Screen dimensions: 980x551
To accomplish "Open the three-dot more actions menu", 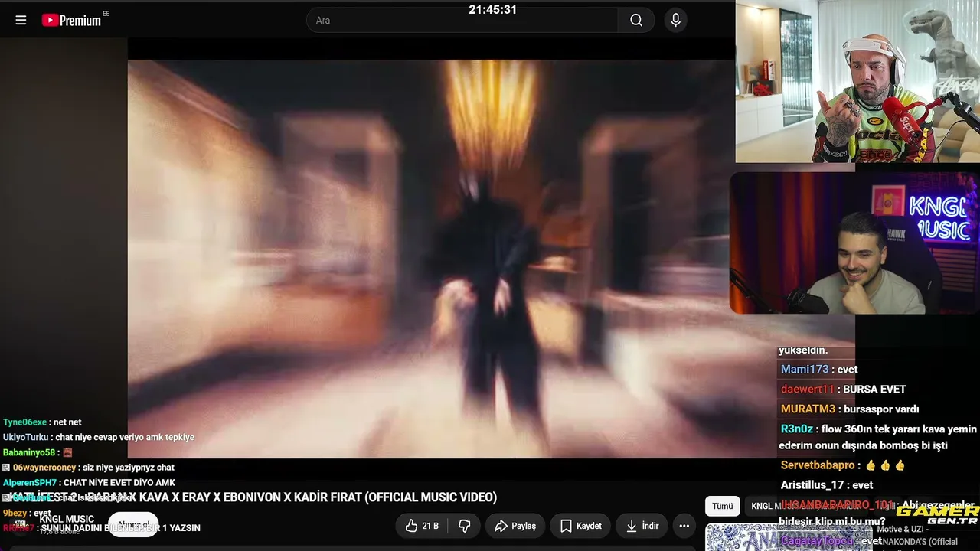I will (x=684, y=526).
